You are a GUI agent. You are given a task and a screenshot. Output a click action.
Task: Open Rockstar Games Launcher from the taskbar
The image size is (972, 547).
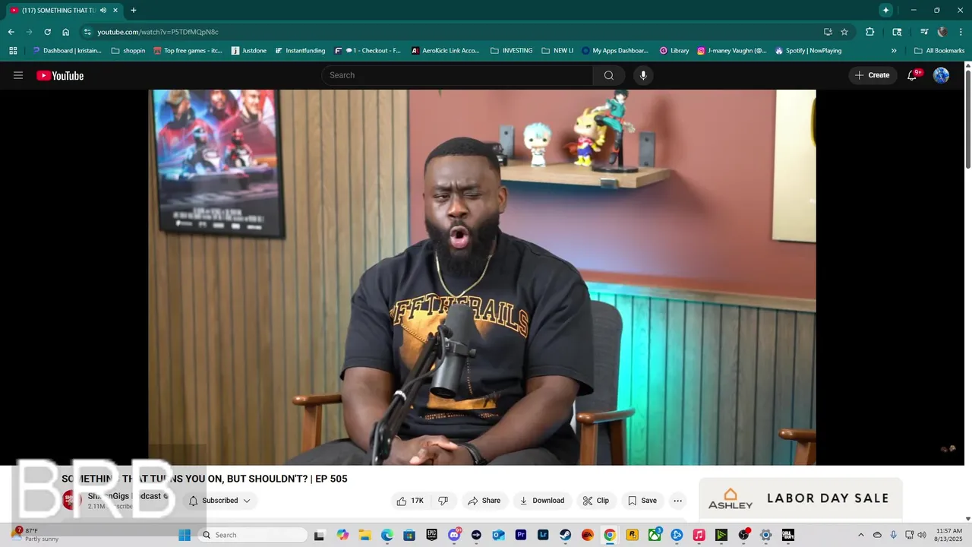tap(633, 535)
